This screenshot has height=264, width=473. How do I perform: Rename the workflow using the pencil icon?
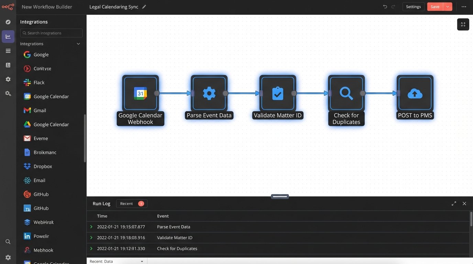(144, 6)
